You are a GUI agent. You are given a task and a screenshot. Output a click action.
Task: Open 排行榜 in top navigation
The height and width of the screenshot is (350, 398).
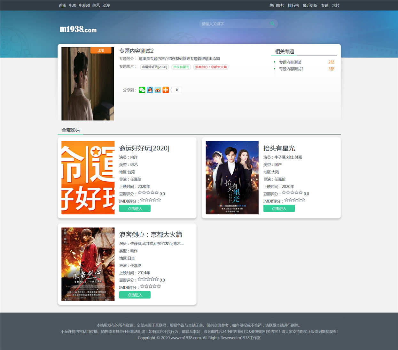[293, 5]
